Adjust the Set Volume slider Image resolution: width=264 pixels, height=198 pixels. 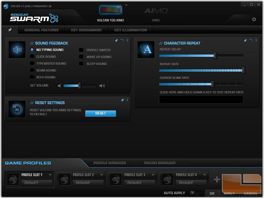80,86
